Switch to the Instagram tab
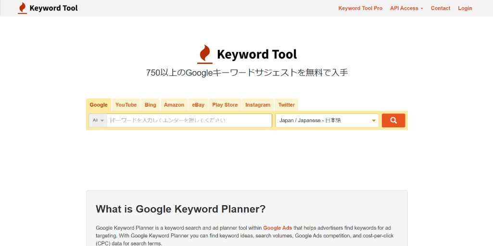Screen dimensions: 493x246 click(x=258, y=105)
